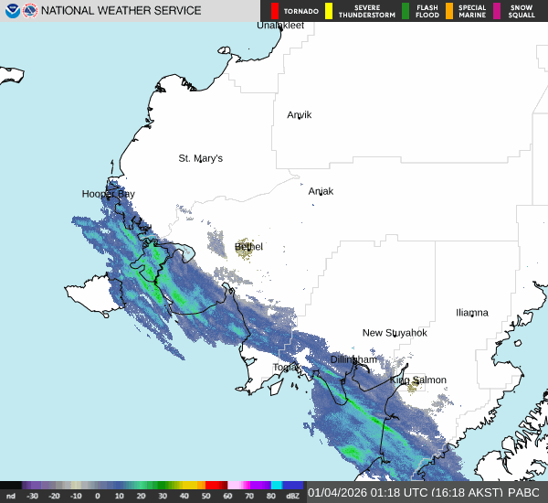Click the Iliamna map label
Viewport: 548px width, 503px height.
(x=471, y=312)
